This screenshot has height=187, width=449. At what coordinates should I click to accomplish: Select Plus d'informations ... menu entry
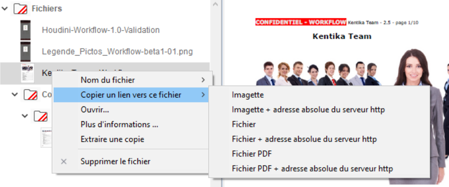point(119,124)
